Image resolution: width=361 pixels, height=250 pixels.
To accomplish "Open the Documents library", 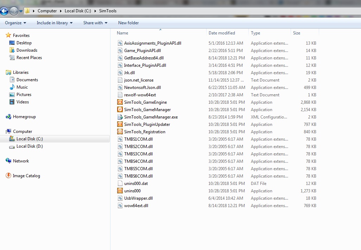I will pyautogui.click(x=27, y=79).
